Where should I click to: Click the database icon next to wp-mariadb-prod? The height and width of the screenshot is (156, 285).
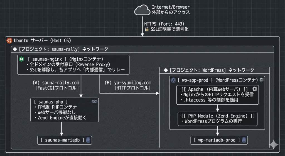point(244,140)
